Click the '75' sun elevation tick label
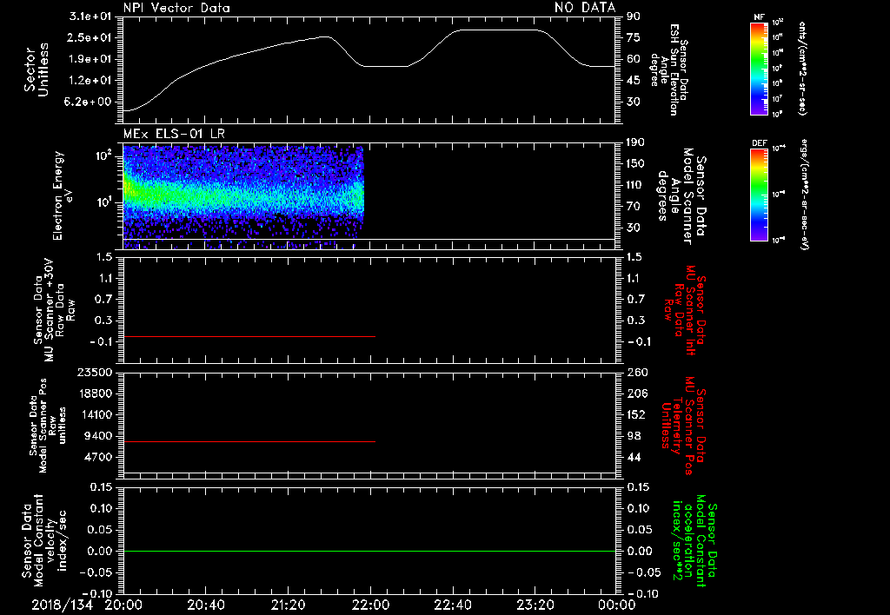 tap(634, 37)
